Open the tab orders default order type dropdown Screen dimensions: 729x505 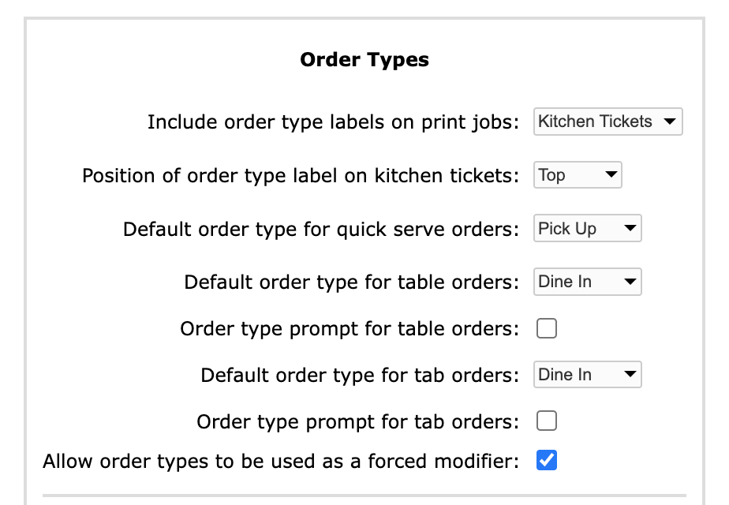[587, 375]
